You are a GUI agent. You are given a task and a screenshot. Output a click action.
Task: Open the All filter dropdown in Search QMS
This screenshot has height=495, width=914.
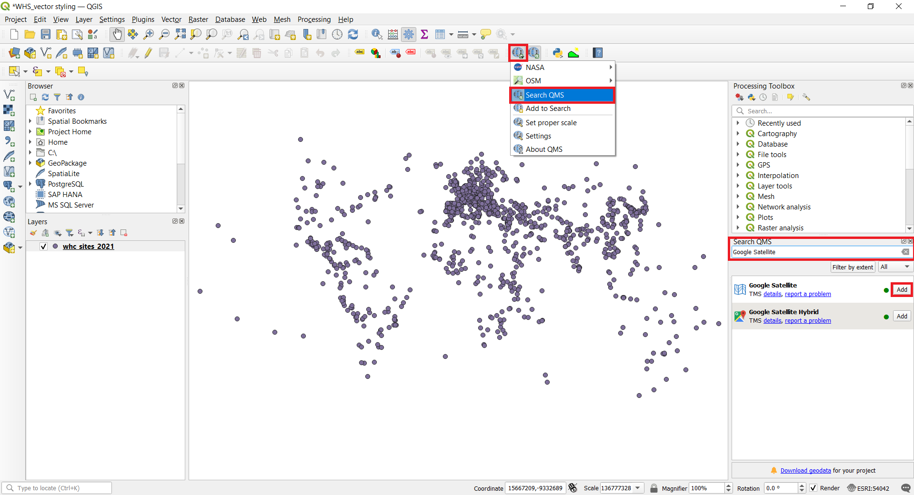895,267
